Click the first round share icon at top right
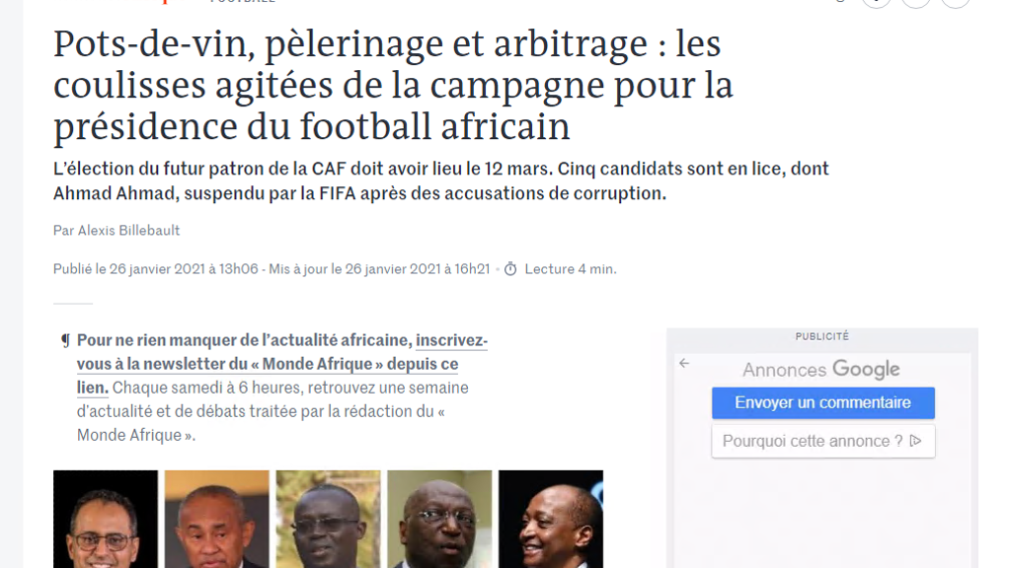The height and width of the screenshot is (568, 1011). pyautogui.click(x=877, y=2)
